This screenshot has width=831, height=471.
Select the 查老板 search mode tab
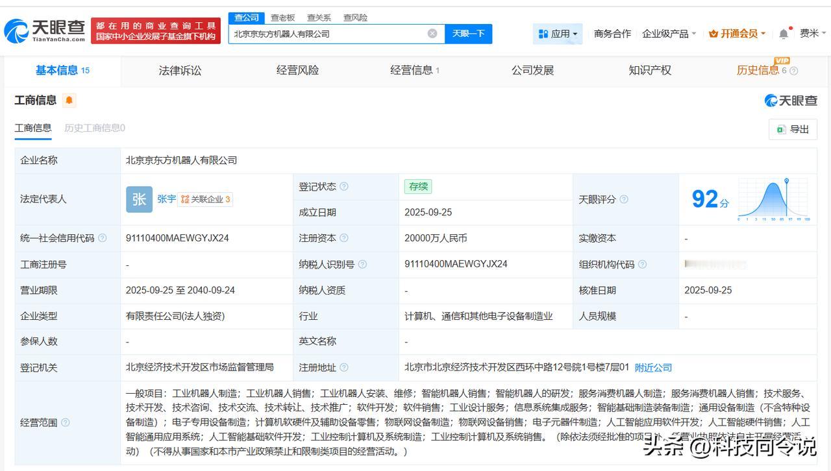coord(282,18)
